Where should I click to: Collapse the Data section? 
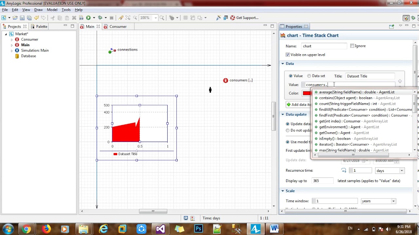pos(283,64)
